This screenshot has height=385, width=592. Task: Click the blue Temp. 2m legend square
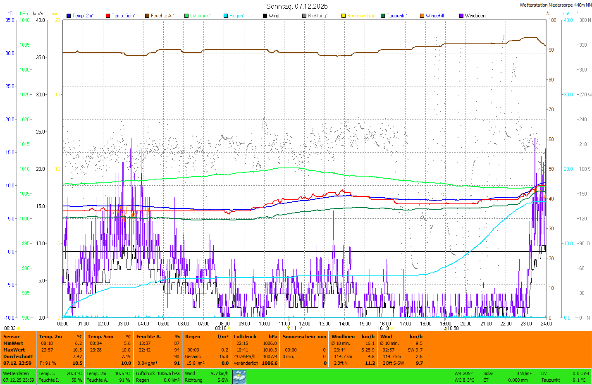coord(69,16)
